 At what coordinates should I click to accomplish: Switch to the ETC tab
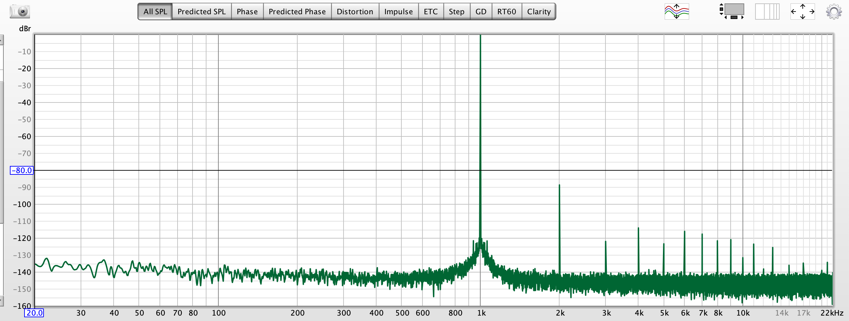tap(431, 12)
